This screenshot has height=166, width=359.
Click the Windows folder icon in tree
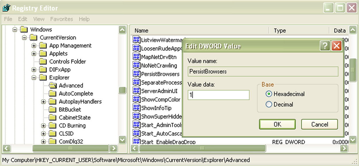click(x=24, y=29)
